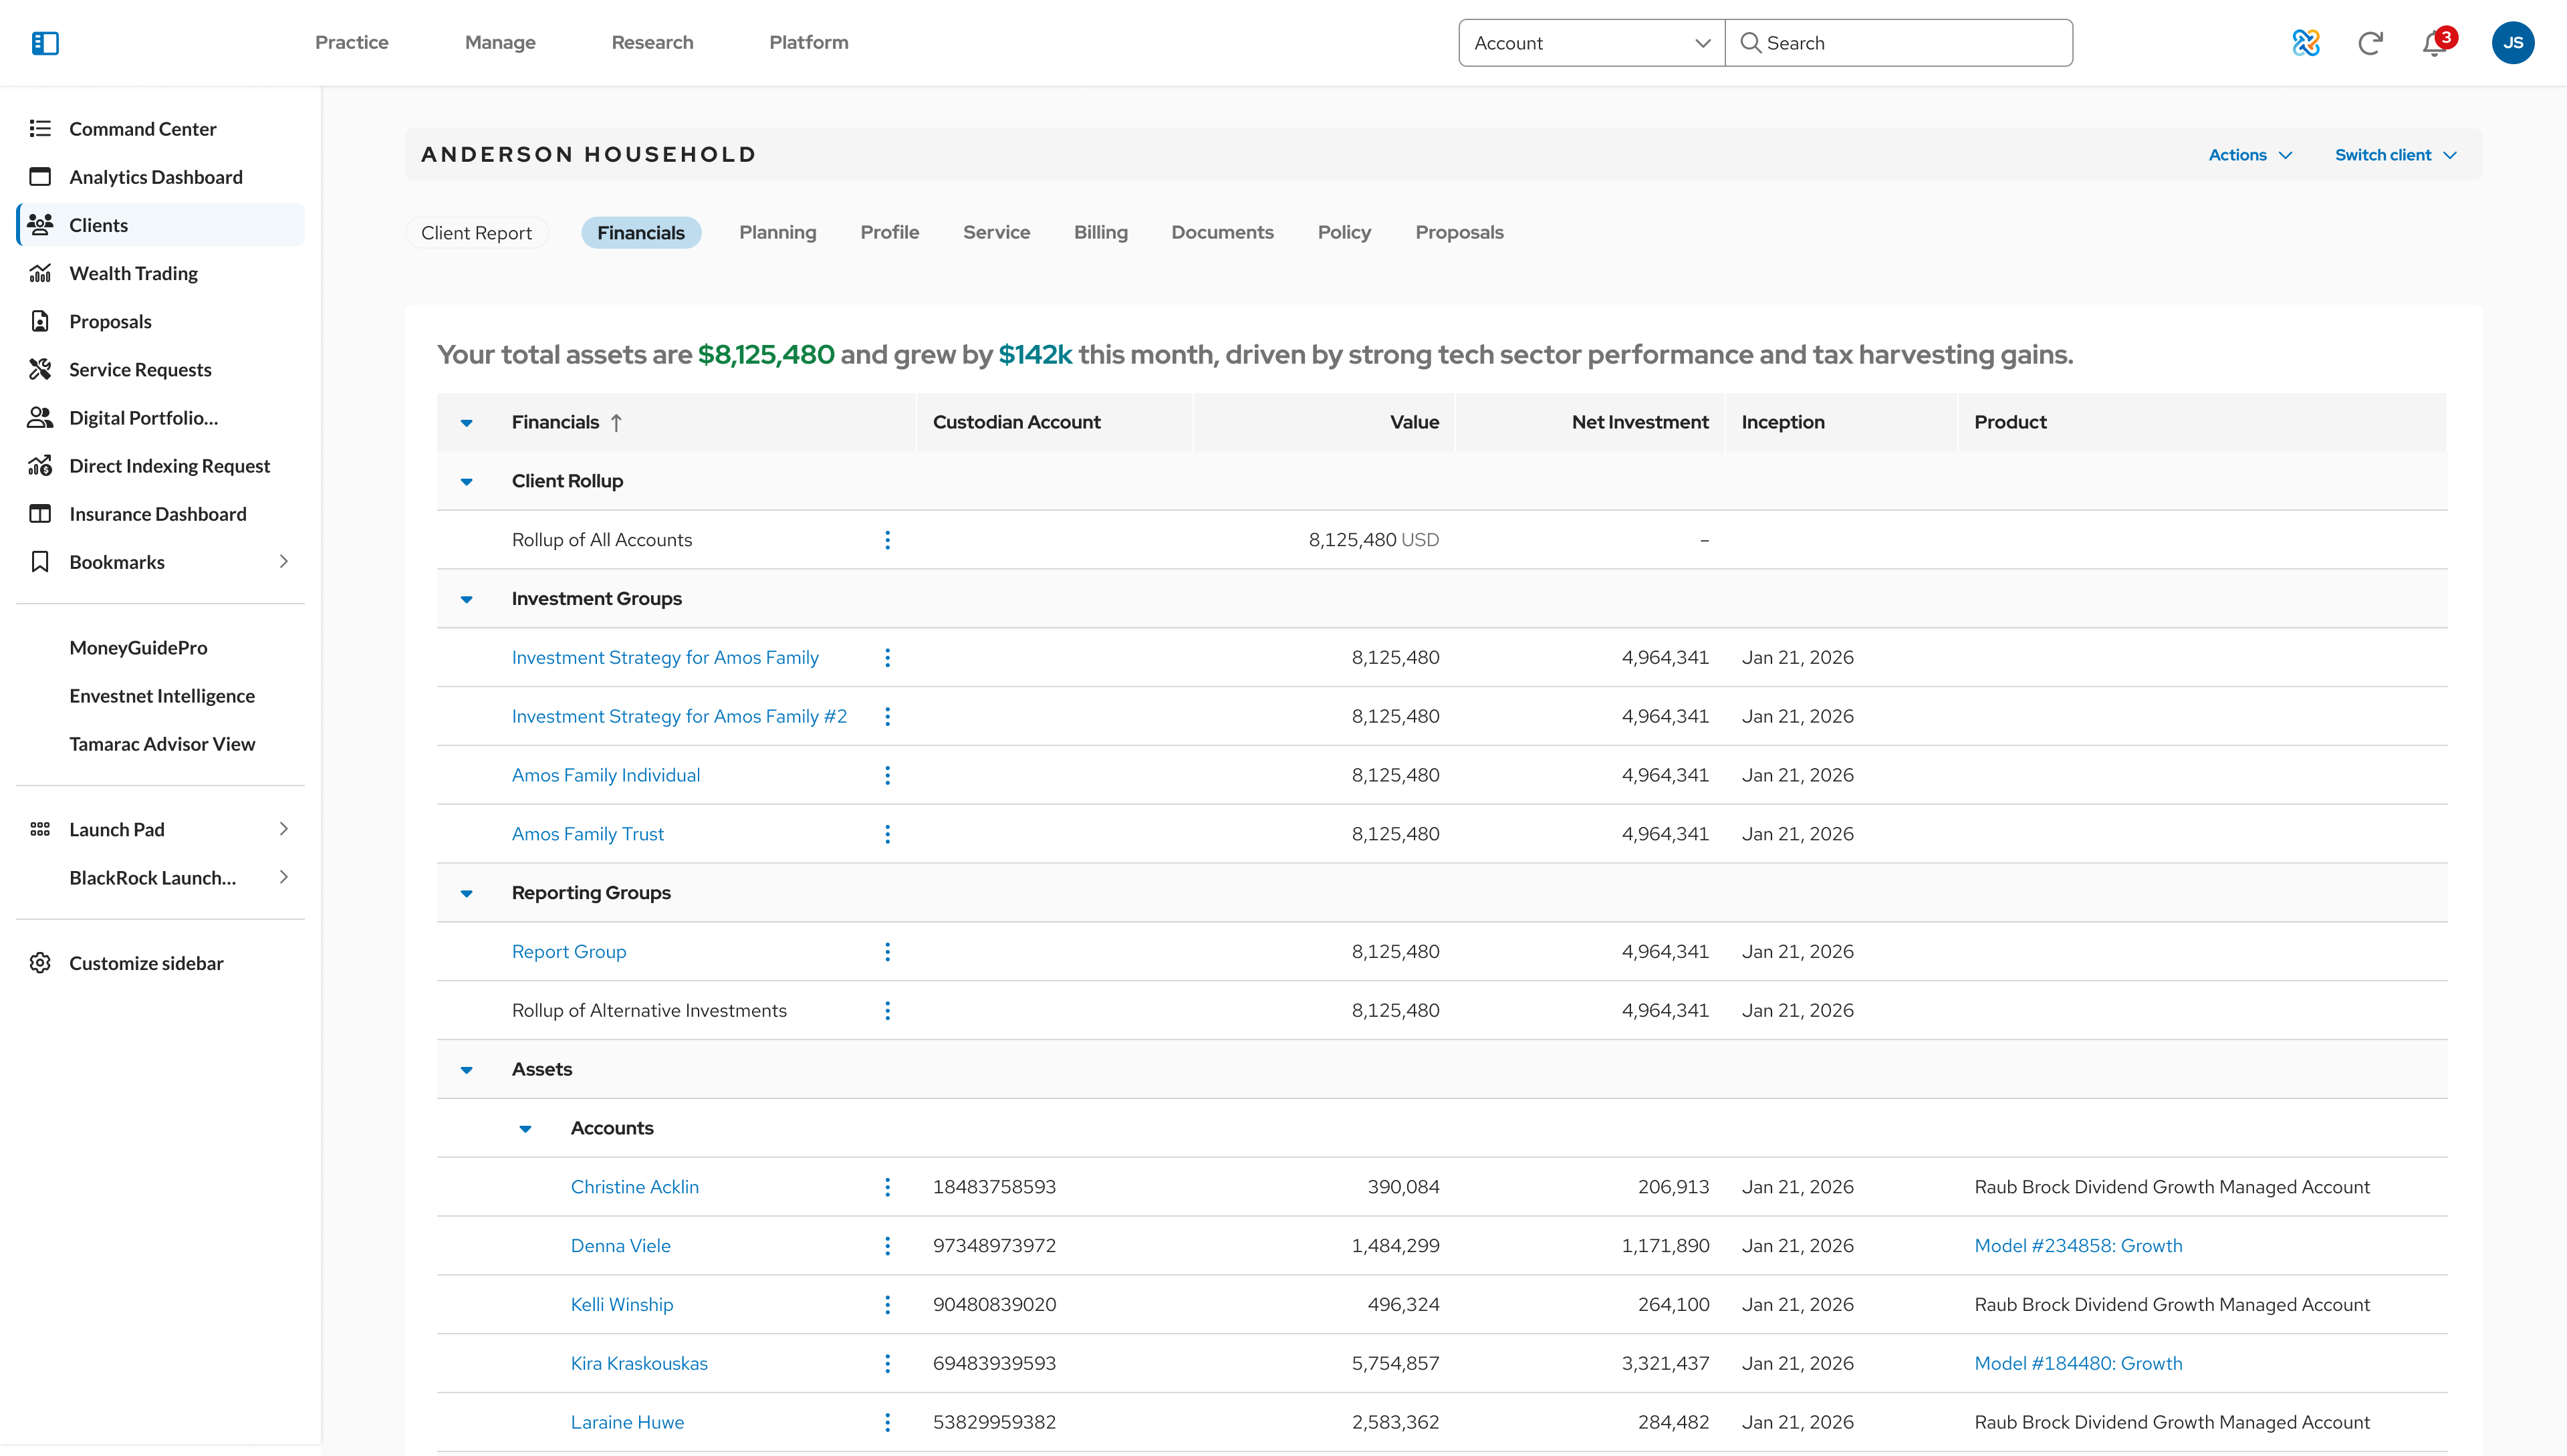Screen dimensions: 2567x1456
Task: Open Model #234858: Growth link
Action: click(2078, 1246)
